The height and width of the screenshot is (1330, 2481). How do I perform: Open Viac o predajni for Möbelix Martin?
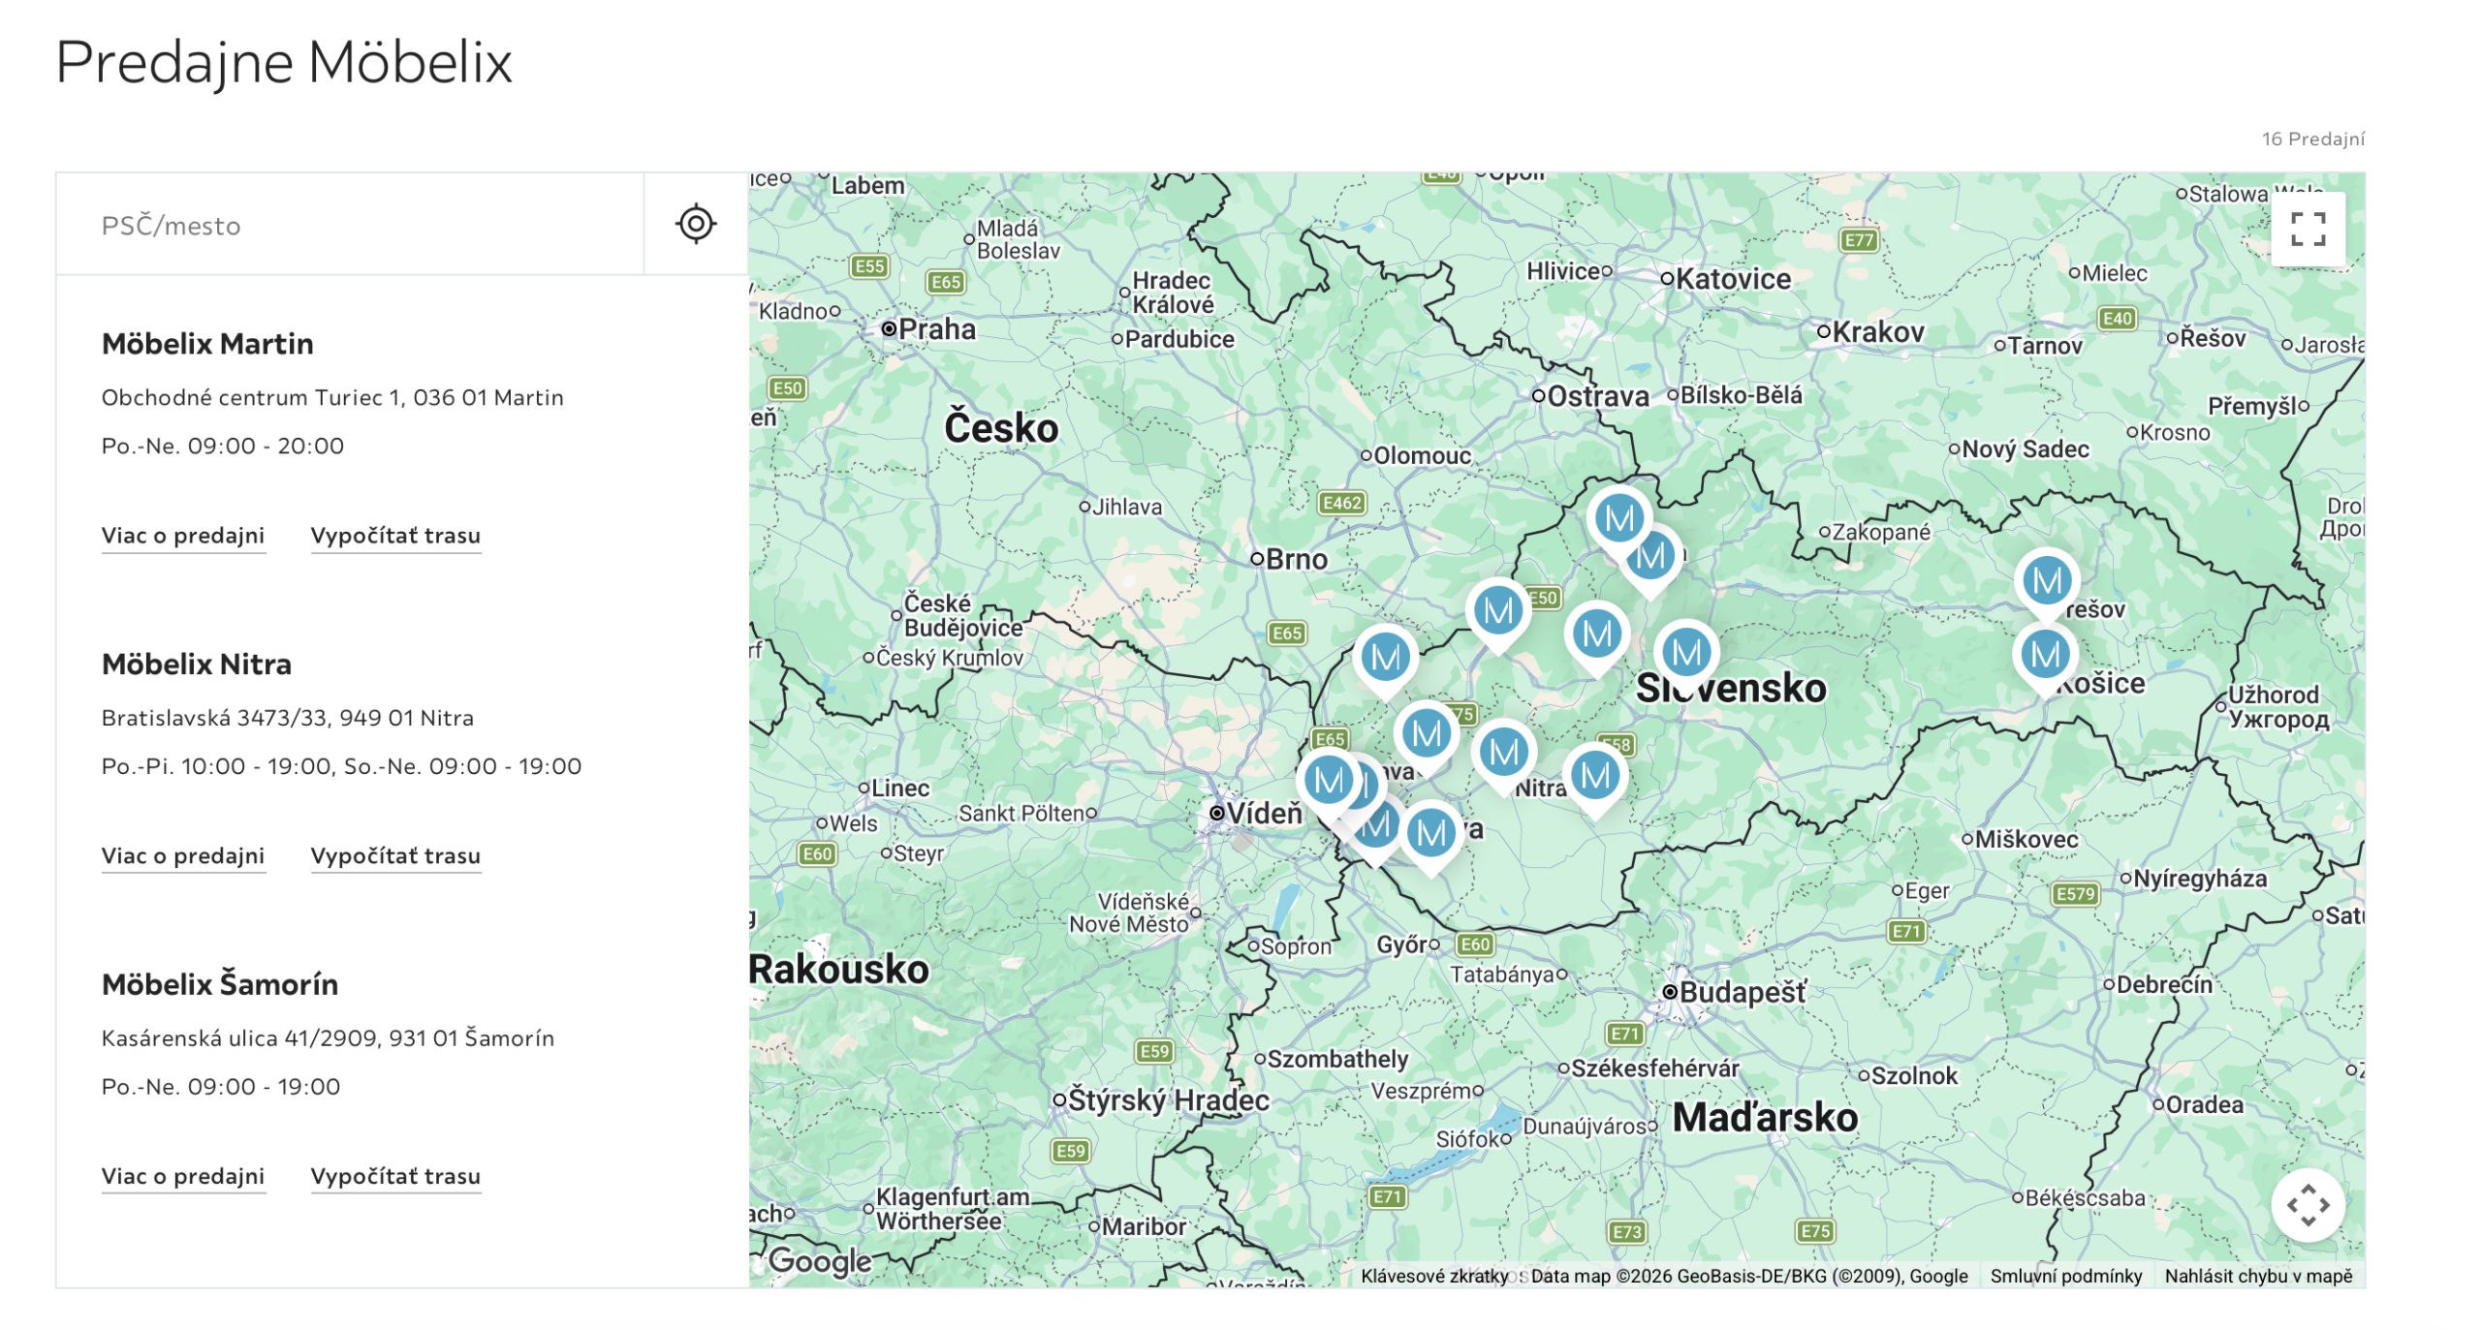click(183, 536)
